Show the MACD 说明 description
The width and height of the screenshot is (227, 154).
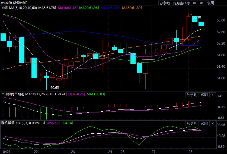(x=204, y=95)
